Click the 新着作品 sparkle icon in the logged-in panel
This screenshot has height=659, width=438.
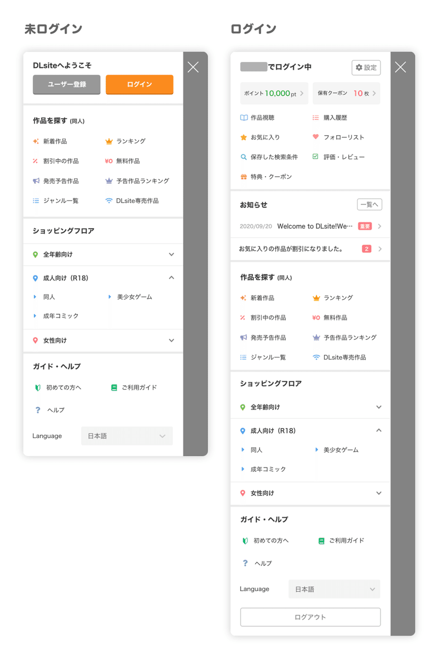[x=243, y=298]
